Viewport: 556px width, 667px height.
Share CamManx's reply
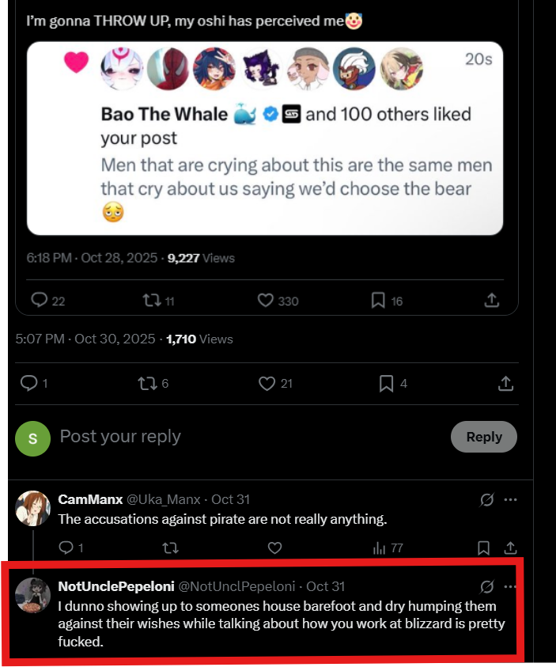510,548
